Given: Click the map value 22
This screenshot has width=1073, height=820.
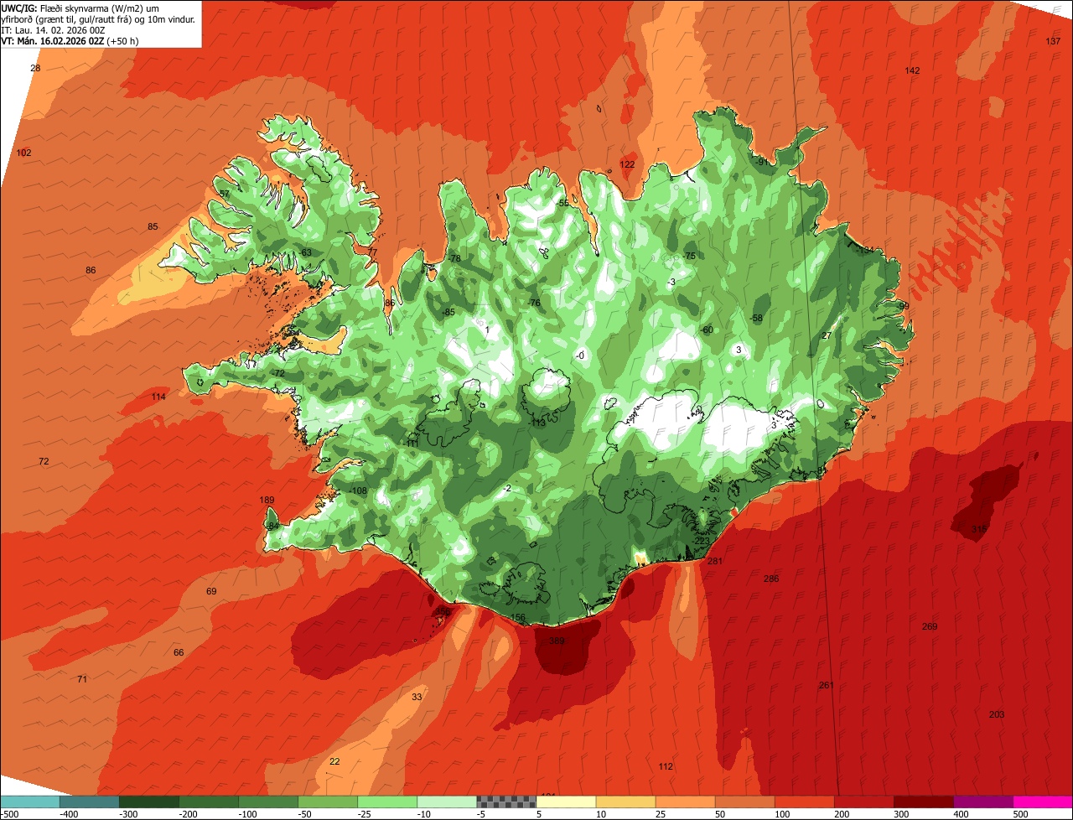Looking at the screenshot, I should (334, 761).
